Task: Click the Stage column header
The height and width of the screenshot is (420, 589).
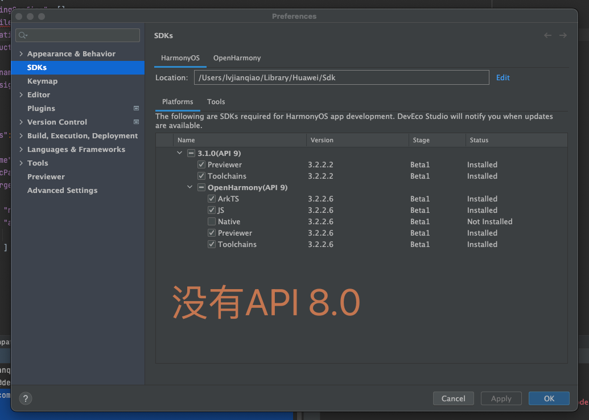Action: (x=437, y=140)
